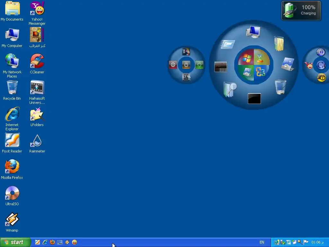Image resolution: width=329 pixels, height=247 pixels.
Task: Launch the CCleaner desktop shortcut
Action: 37,64
